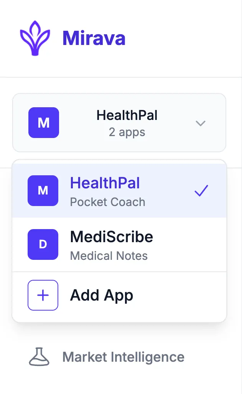This screenshot has width=242, height=394.
Task: Click the plus icon beside Add App
Action: coord(43,295)
